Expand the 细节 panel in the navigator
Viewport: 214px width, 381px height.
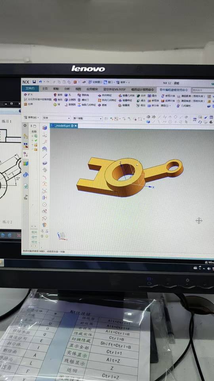coord(34,237)
